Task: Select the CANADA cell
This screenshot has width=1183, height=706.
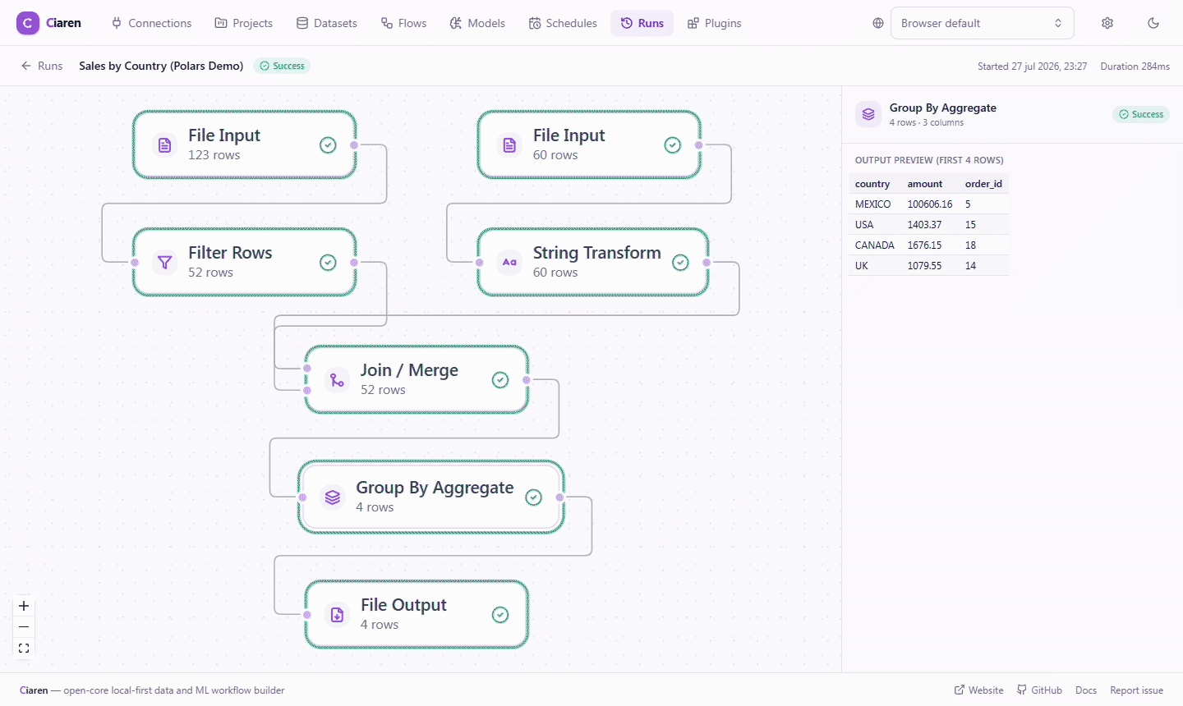Action: 875,245
